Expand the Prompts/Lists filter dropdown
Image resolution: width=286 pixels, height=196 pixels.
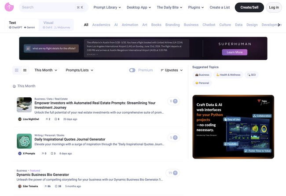pos(79,70)
